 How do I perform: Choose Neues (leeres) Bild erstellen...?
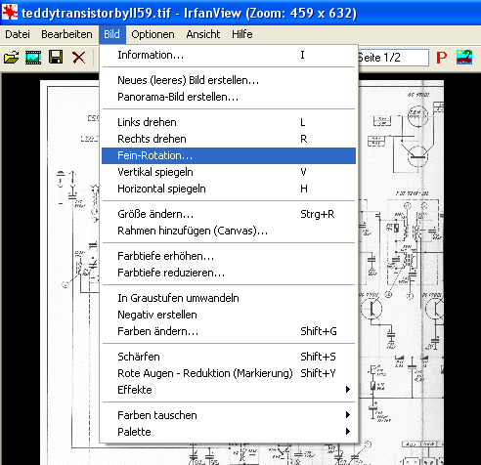[229, 80]
